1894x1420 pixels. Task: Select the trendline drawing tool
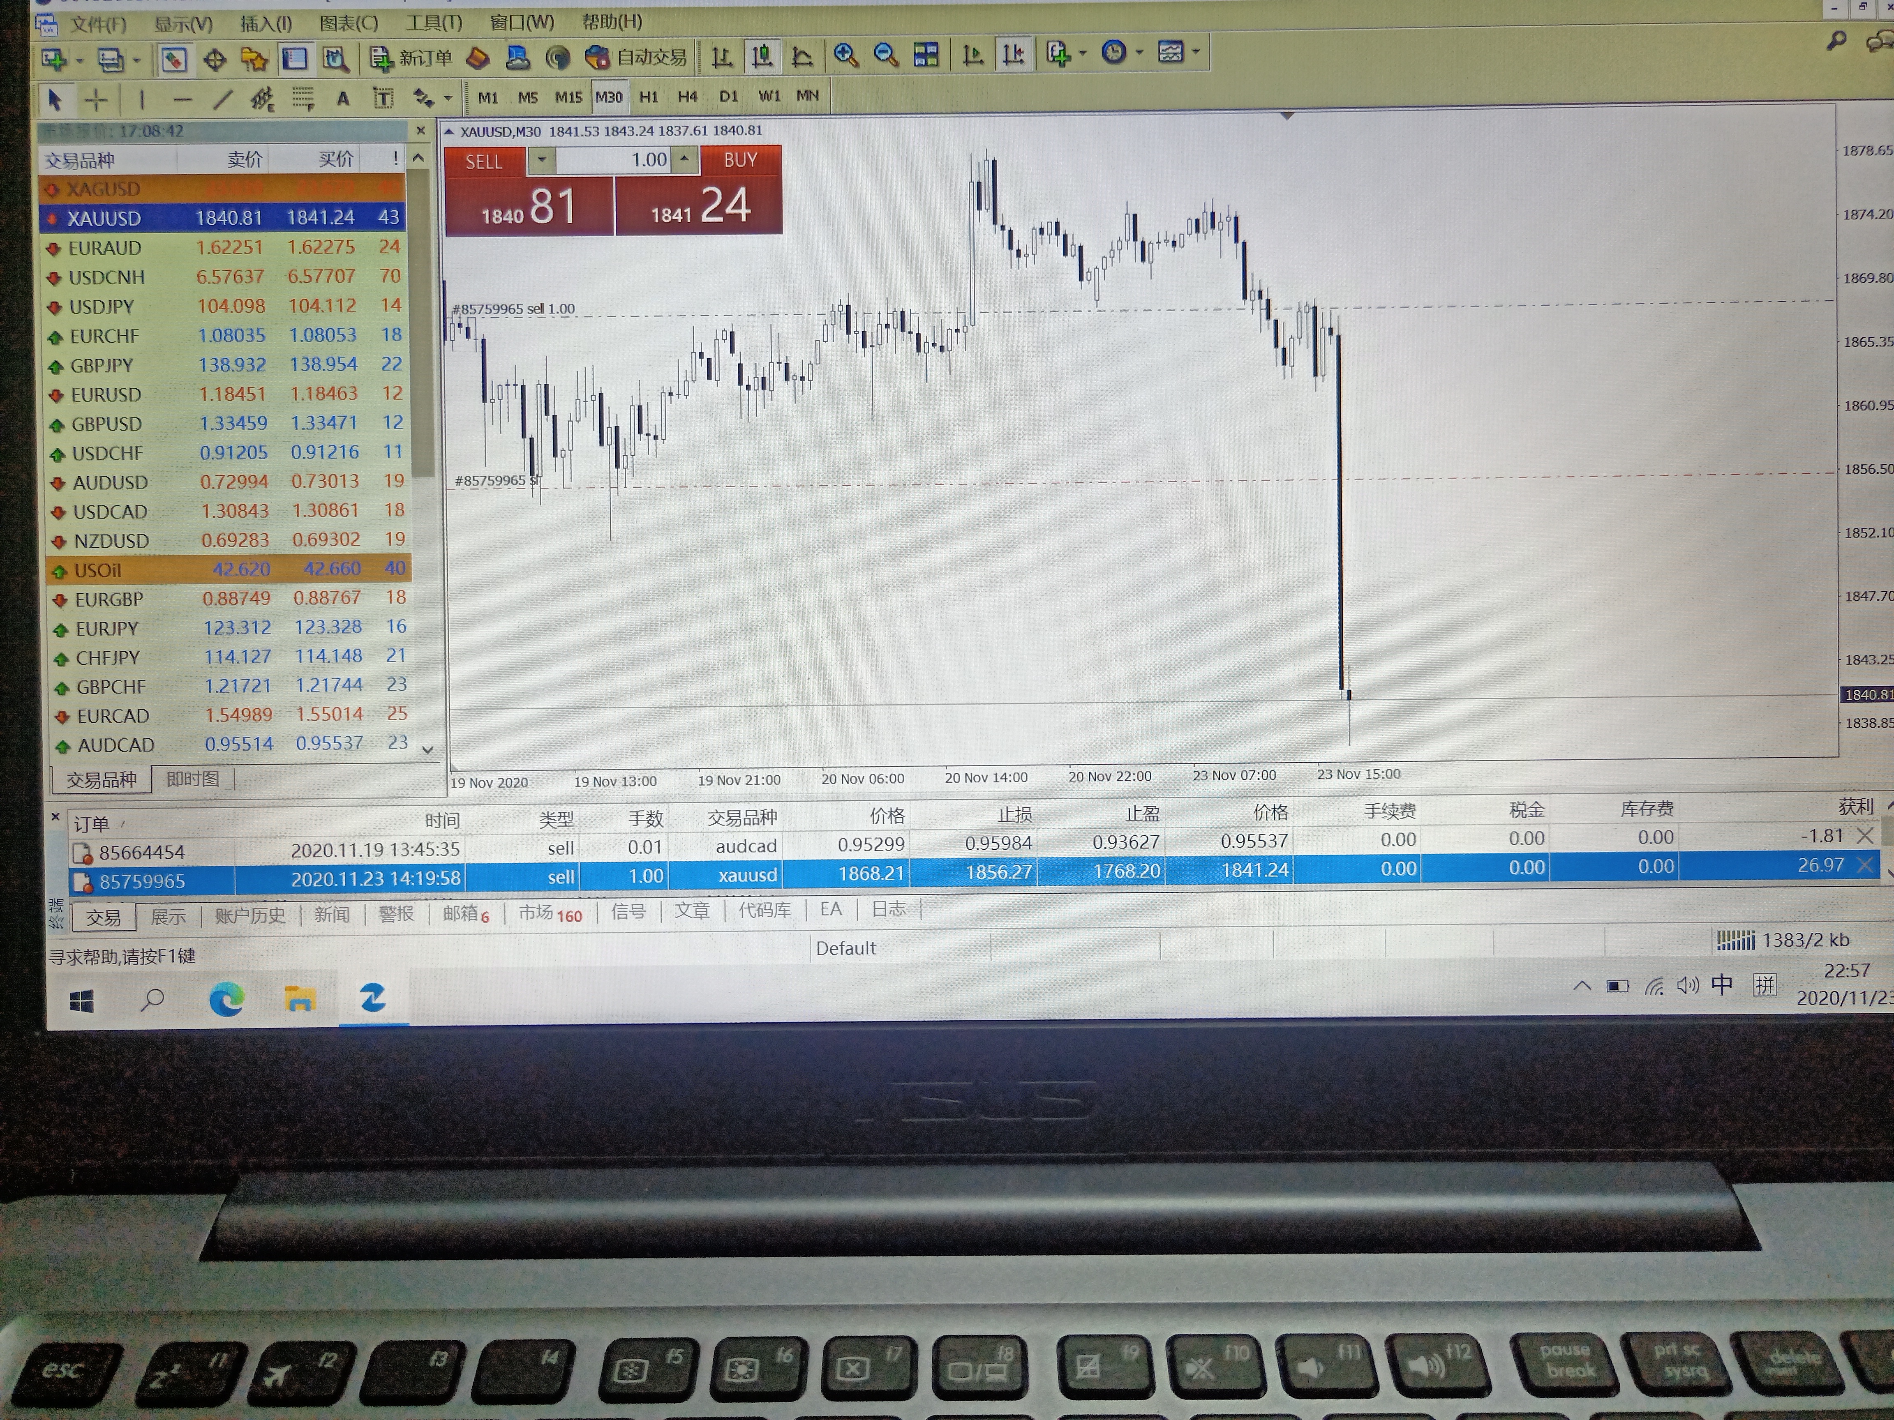223,99
